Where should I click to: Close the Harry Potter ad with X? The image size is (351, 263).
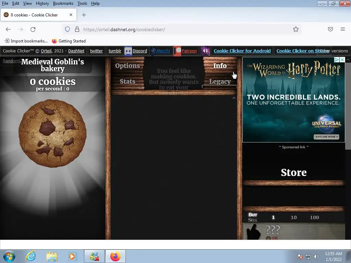coord(342,60)
